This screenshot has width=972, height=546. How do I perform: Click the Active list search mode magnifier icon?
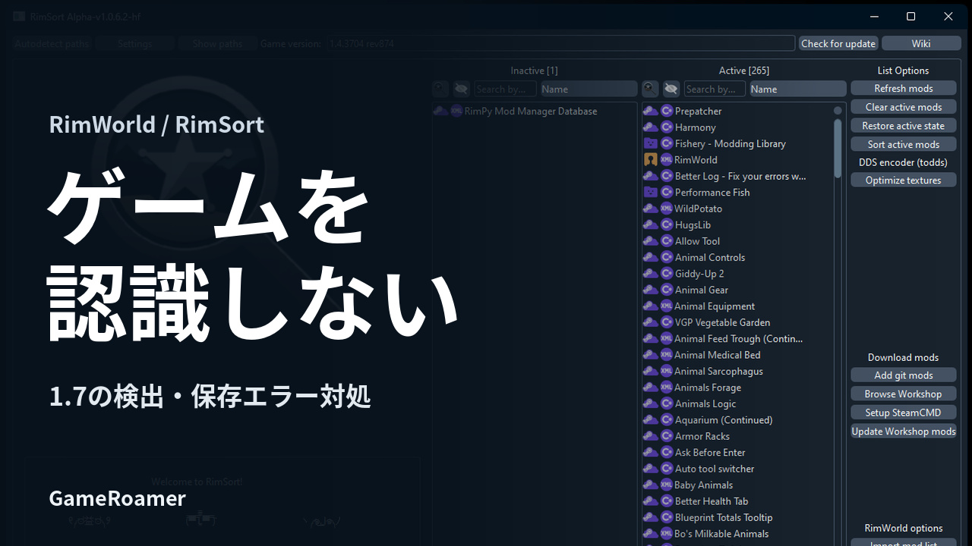[x=650, y=89]
